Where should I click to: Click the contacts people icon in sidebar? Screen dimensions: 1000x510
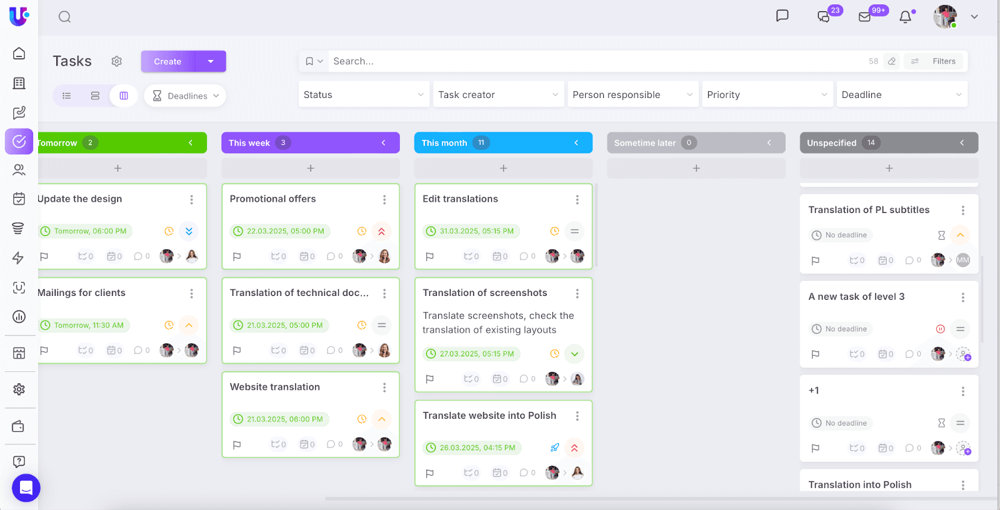click(x=19, y=170)
